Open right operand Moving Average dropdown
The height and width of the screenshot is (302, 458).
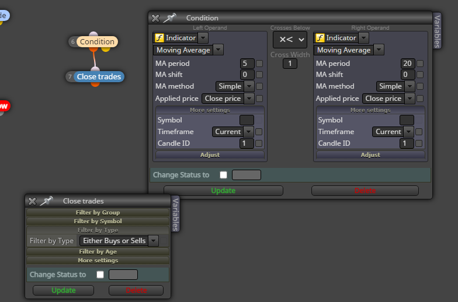click(x=379, y=50)
